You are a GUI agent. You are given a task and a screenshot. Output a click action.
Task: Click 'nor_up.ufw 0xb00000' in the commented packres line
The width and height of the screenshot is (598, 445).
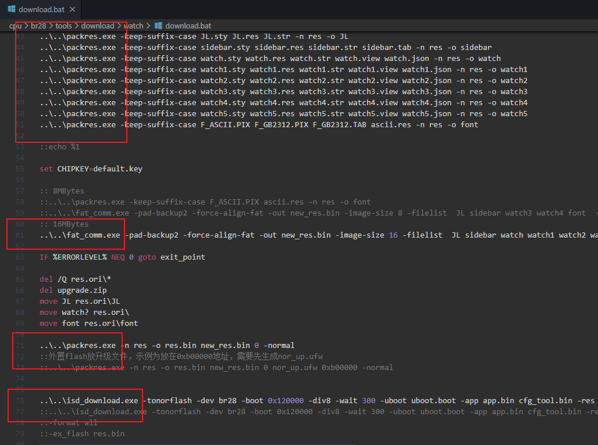pos(315,368)
